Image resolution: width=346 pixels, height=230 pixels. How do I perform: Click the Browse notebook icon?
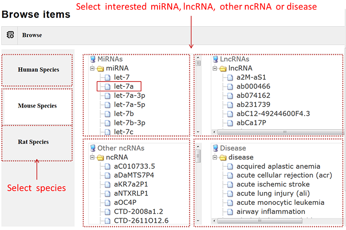click(x=10, y=35)
